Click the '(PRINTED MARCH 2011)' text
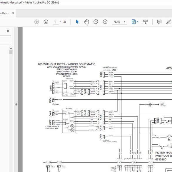Viewport: 172px width, 172px height. tap(66, 74)
